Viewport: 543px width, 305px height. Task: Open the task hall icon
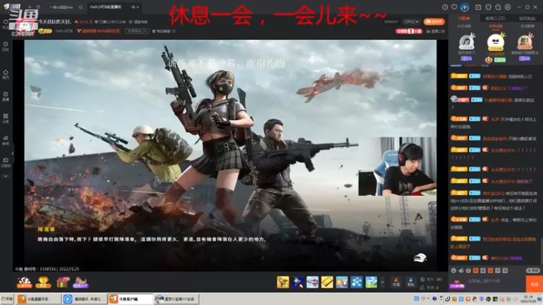[x=80, y=282]
